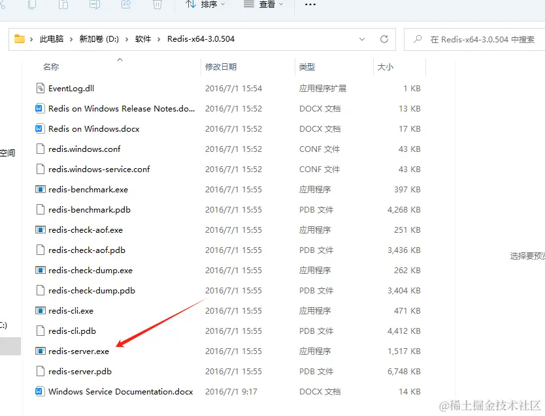
Task: Click the Copy icon in the toolbar
Action: click(32, 4)
